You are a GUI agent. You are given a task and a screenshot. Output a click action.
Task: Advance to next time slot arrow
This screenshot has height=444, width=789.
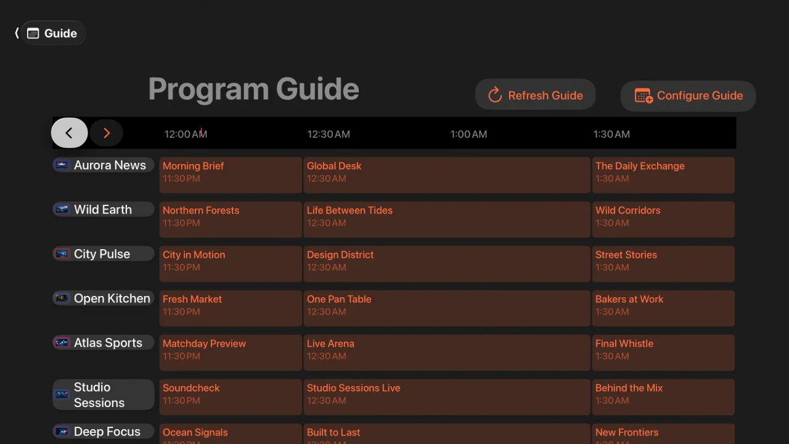click(107, 133)
